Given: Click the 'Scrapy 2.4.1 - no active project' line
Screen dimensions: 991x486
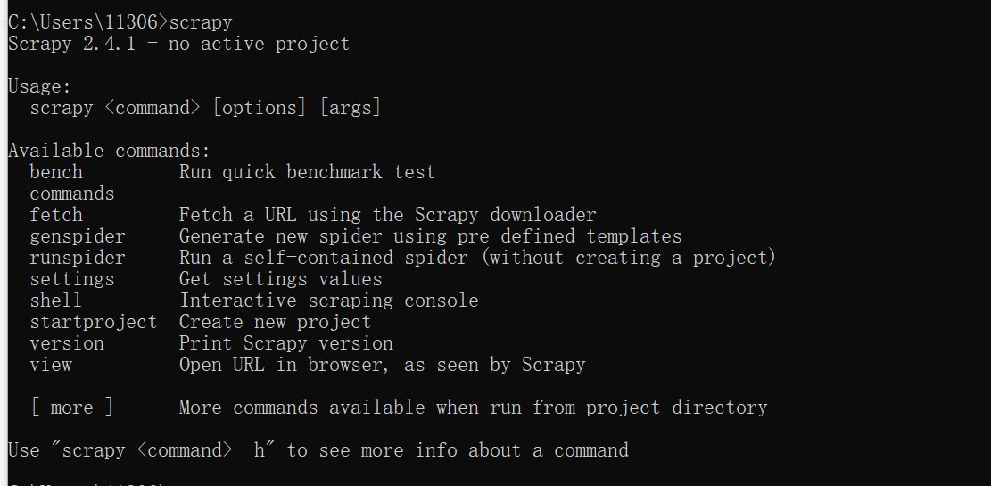Looking at the screenshot, I should 179,45.
